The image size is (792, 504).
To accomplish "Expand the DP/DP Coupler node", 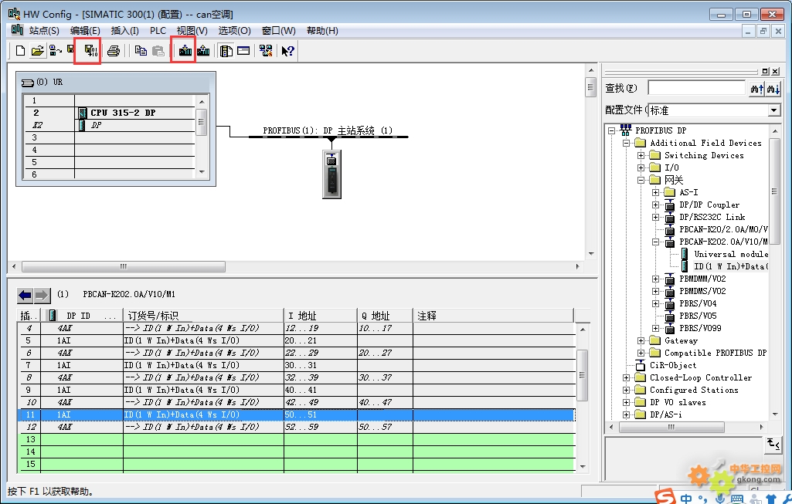I will click(x=656, y=205).
